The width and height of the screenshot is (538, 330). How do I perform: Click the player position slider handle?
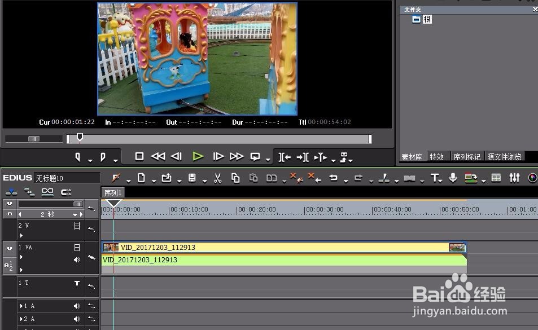click(x=80, y=137)
